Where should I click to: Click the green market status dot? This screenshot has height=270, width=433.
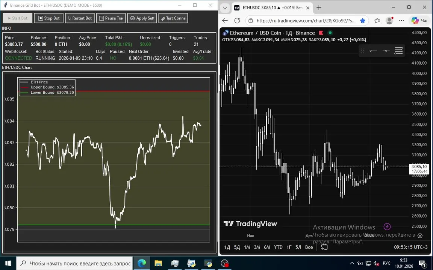[330, 33]
